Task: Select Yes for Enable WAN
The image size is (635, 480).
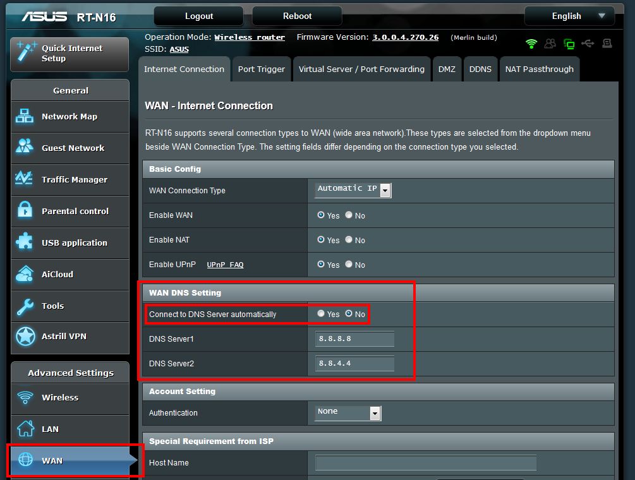Action: 321,215
